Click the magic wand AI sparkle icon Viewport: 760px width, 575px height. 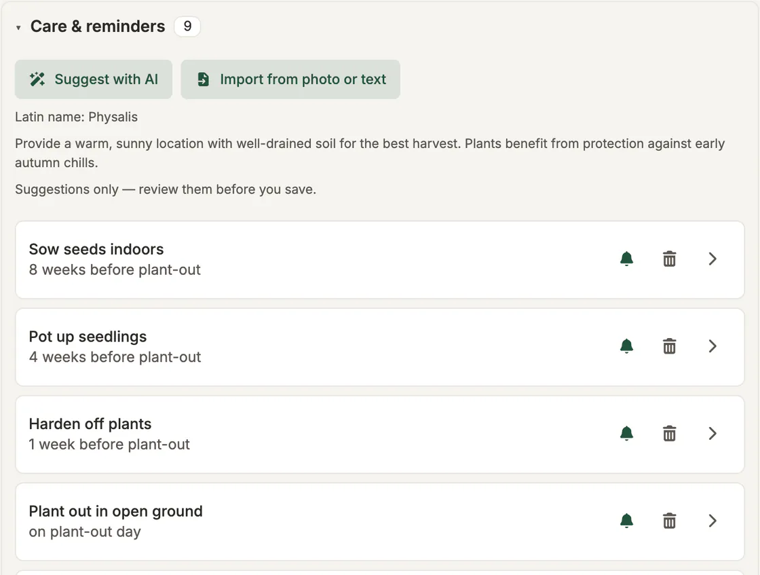37,79
